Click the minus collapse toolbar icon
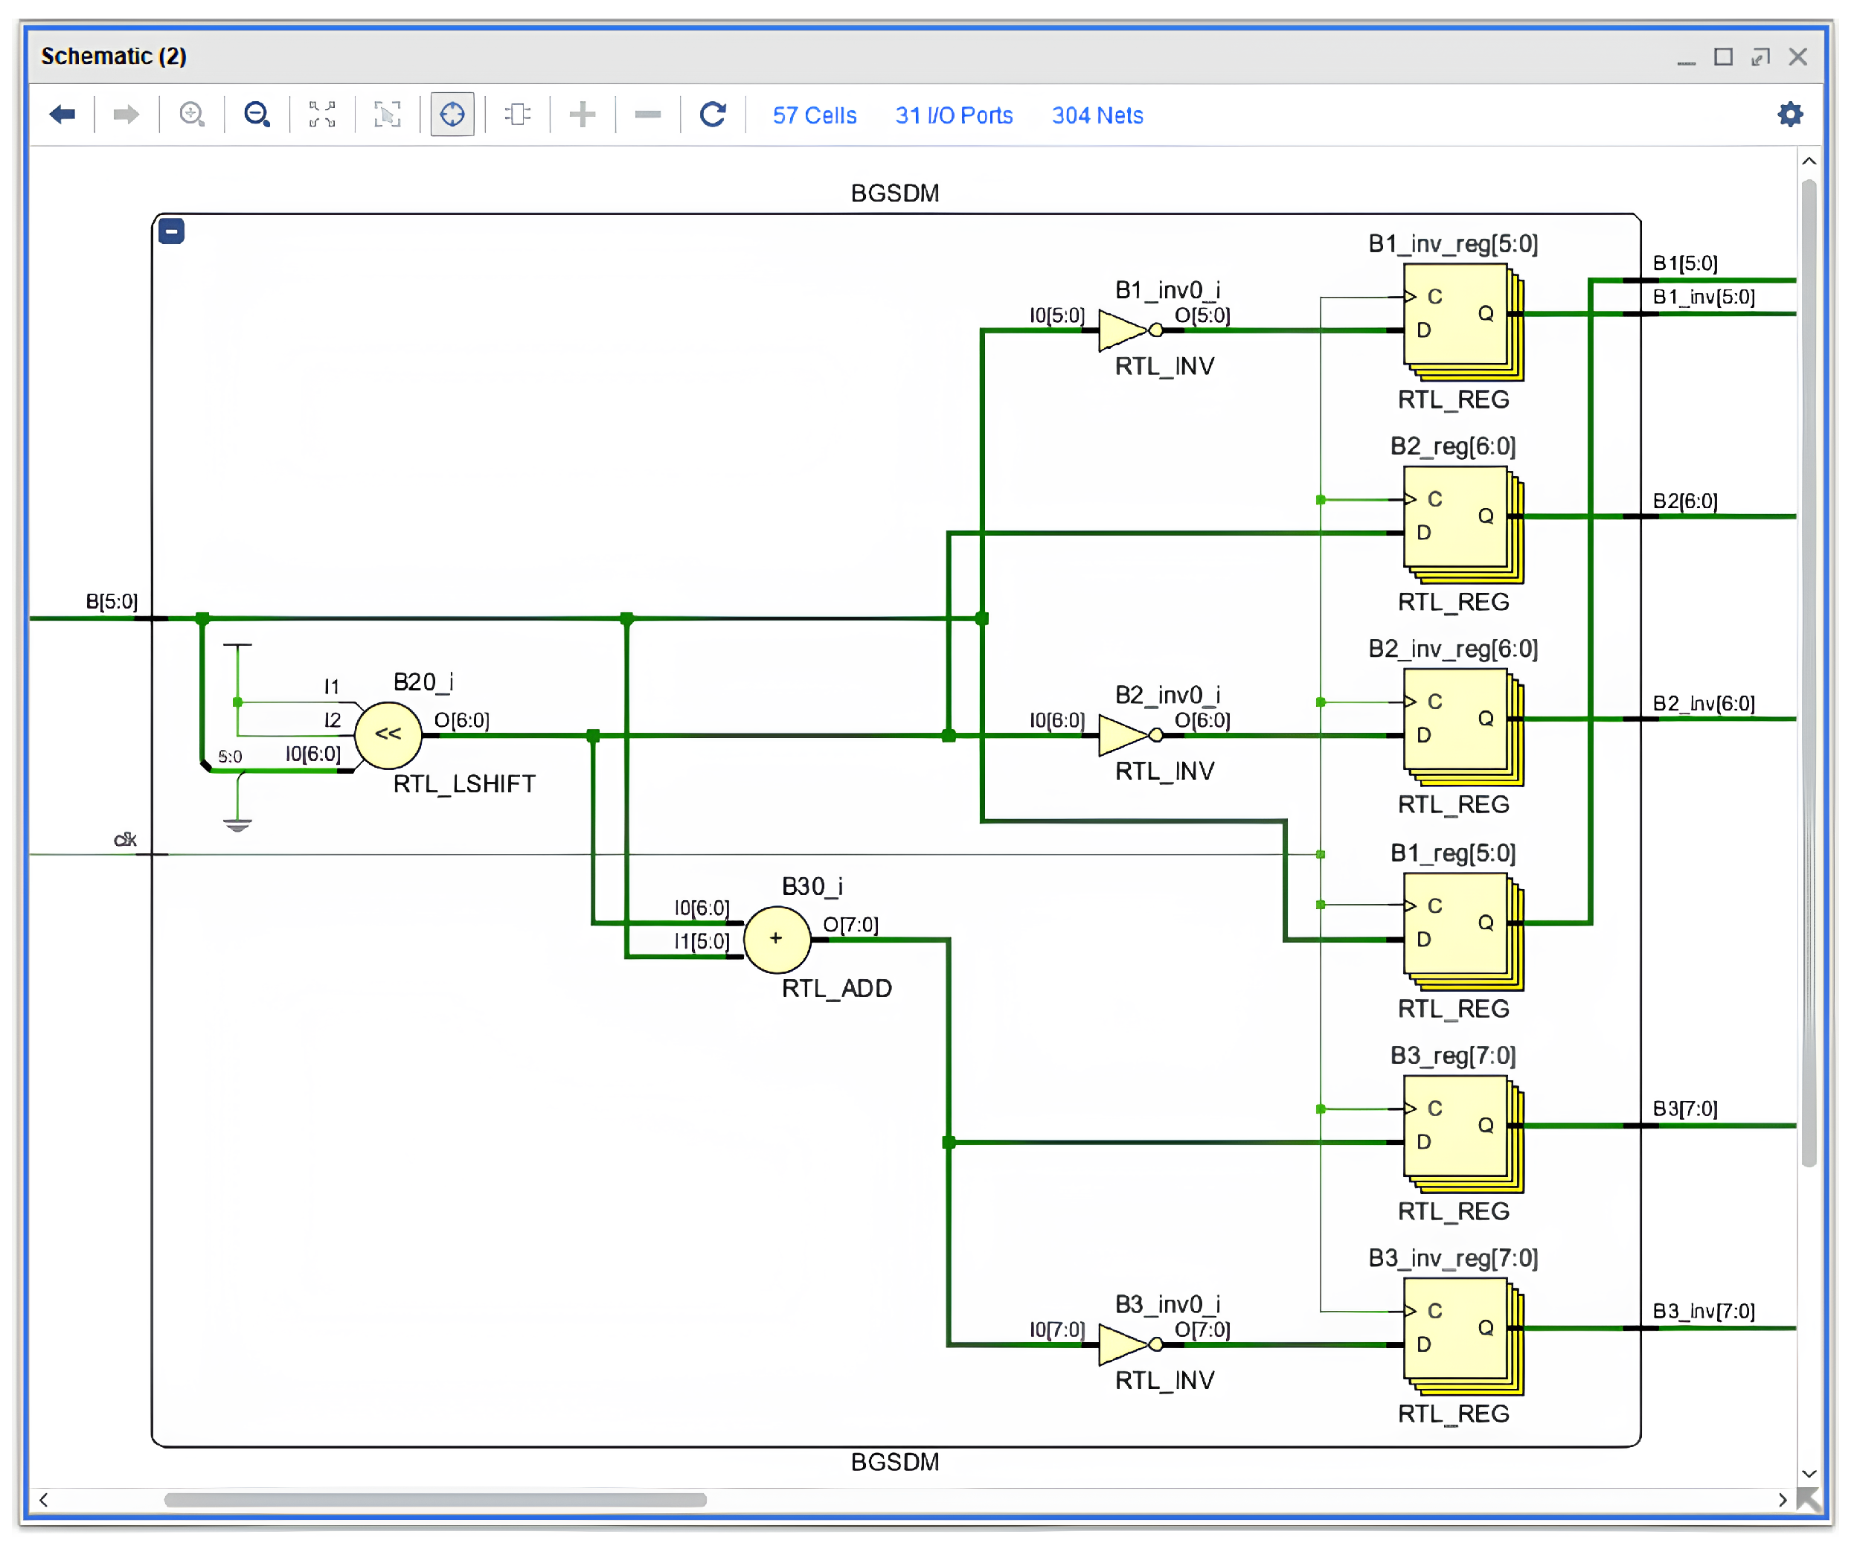 point(647,115)
